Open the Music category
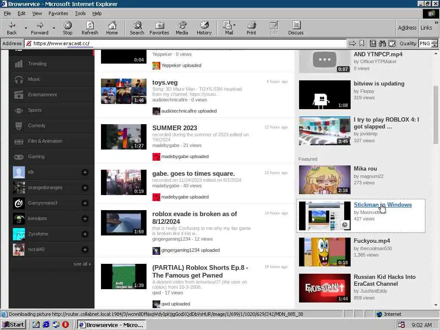 pyautogui.click(x=52, y=79)
